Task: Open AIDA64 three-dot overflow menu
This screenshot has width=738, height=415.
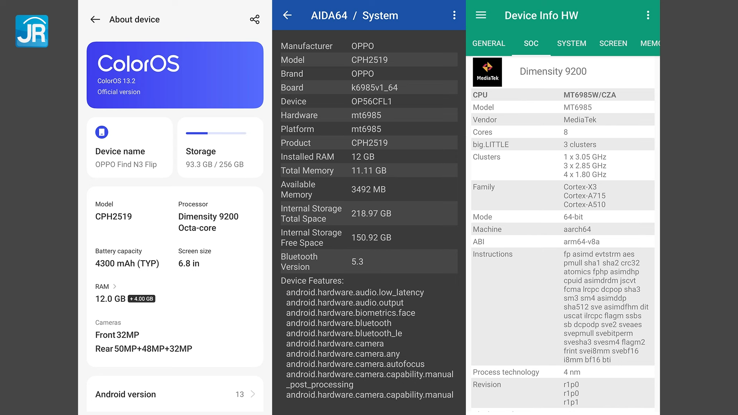Action: tap(454, 15)
